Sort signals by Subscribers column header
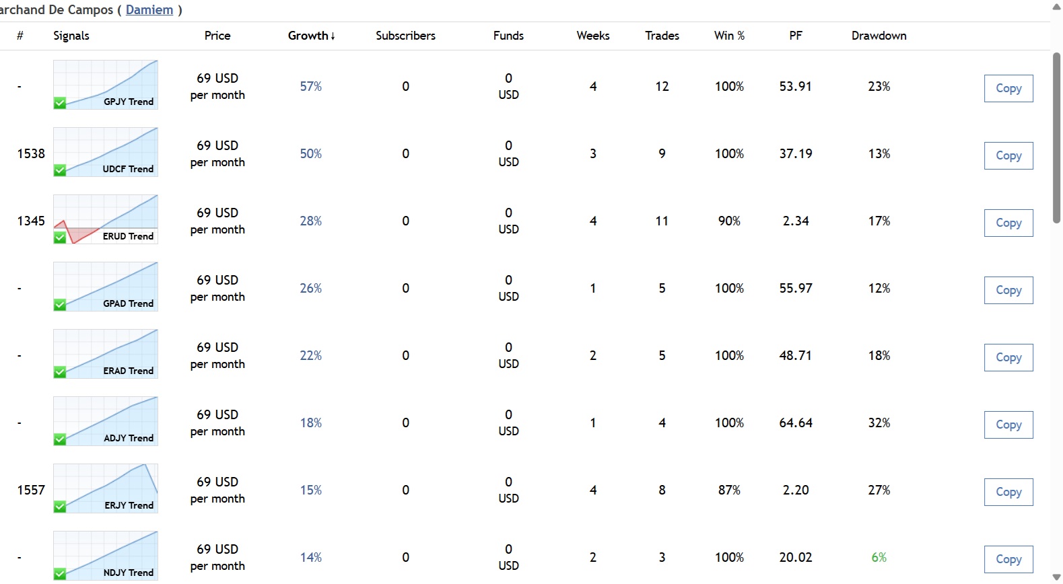The height and width of the screenshot is (584, 1063). click(405, 36)
